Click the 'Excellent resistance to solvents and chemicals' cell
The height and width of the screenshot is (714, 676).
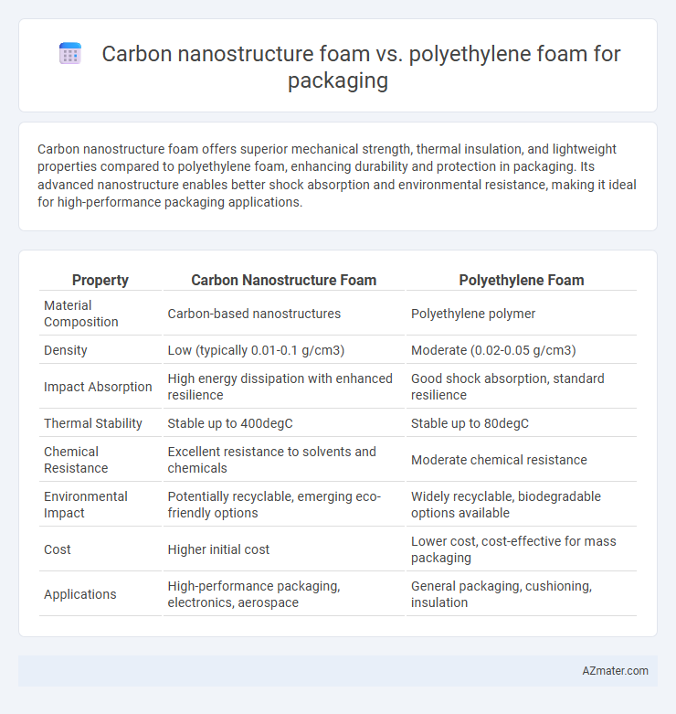click(x=283, y=460)
